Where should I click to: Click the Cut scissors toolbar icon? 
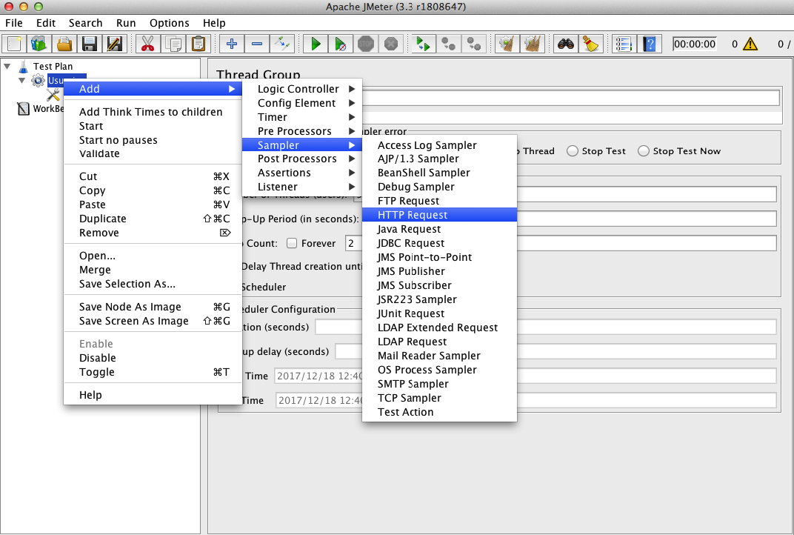click(147, 44)
